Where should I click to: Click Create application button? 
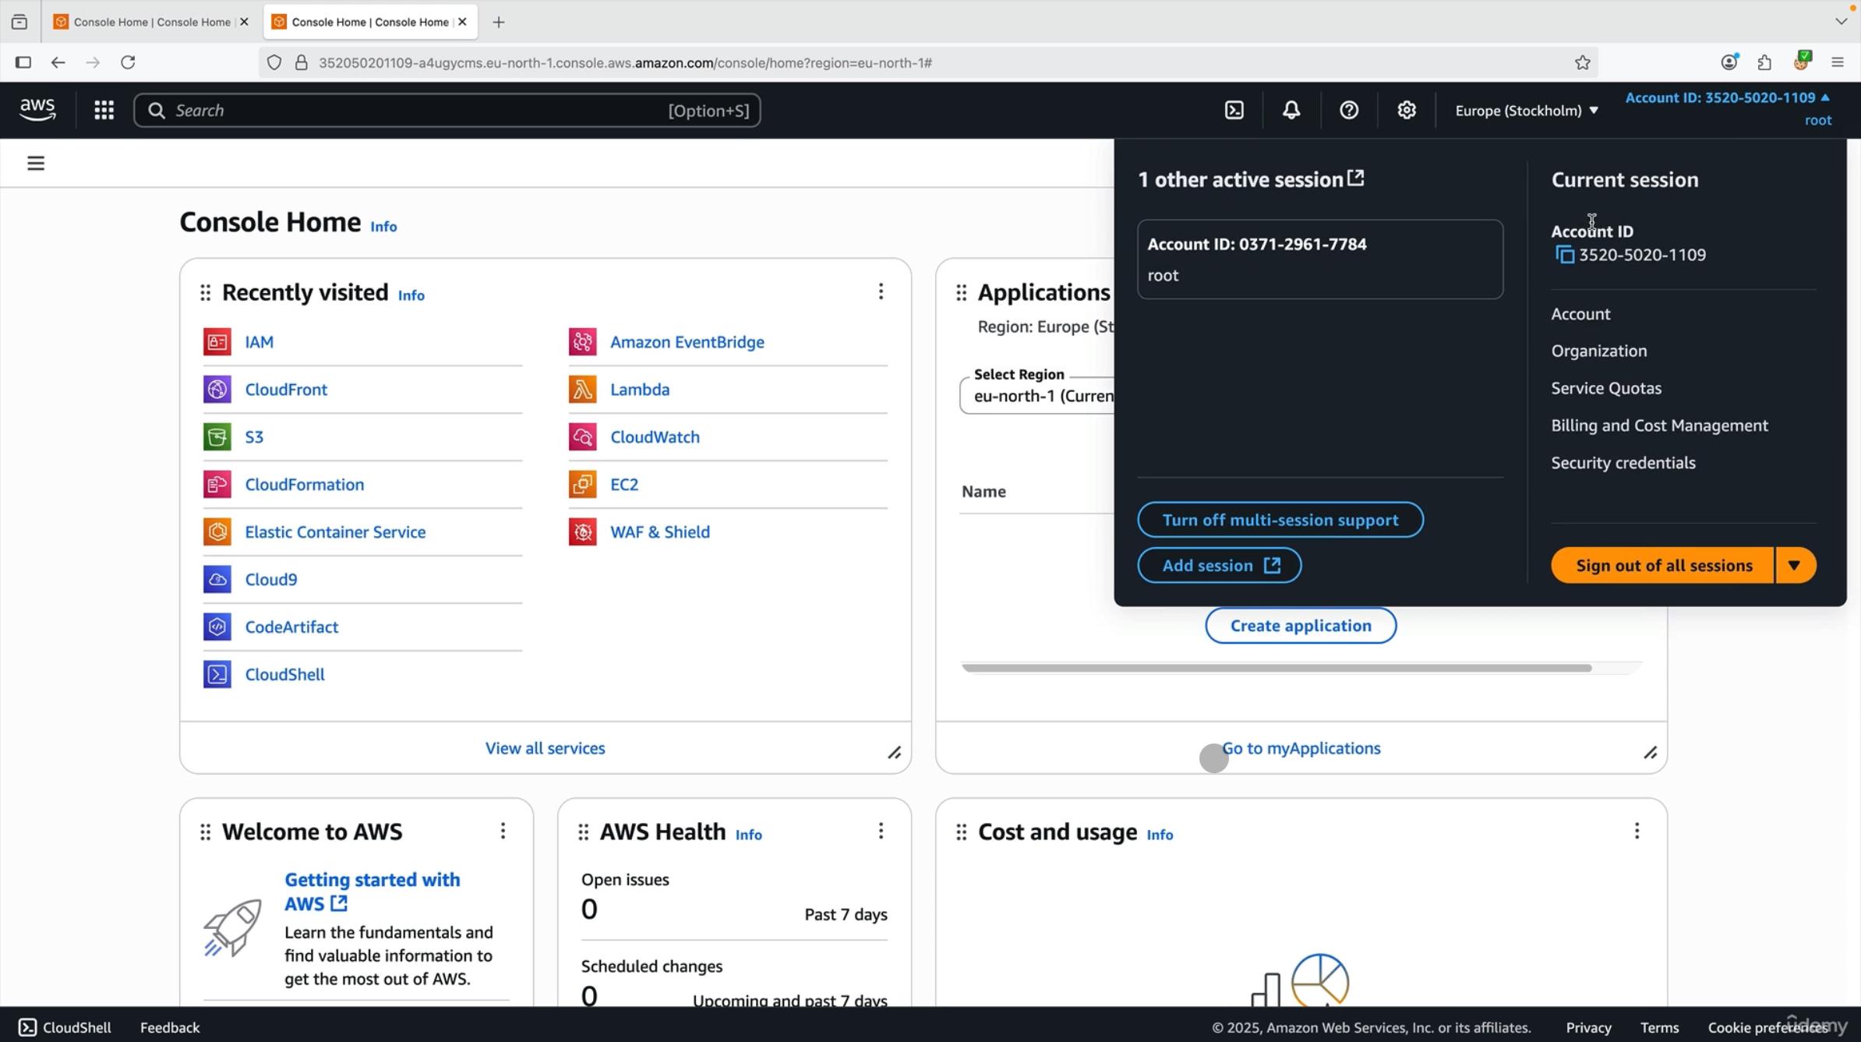(1301, 626)
